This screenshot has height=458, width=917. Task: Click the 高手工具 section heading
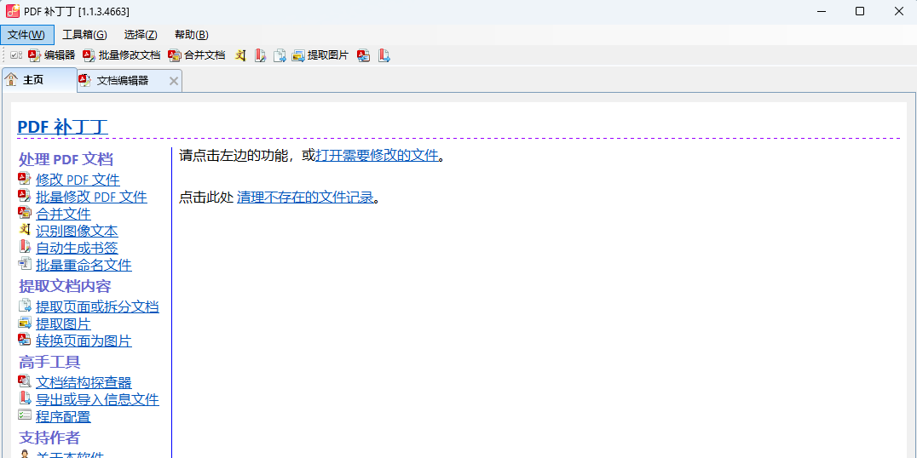[x=49, y=362]
